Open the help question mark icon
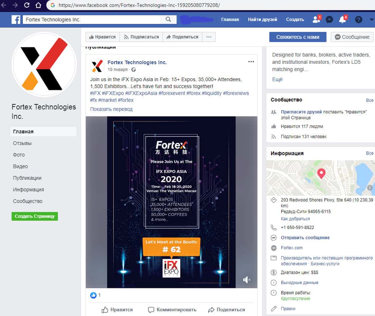 point(358,20)
